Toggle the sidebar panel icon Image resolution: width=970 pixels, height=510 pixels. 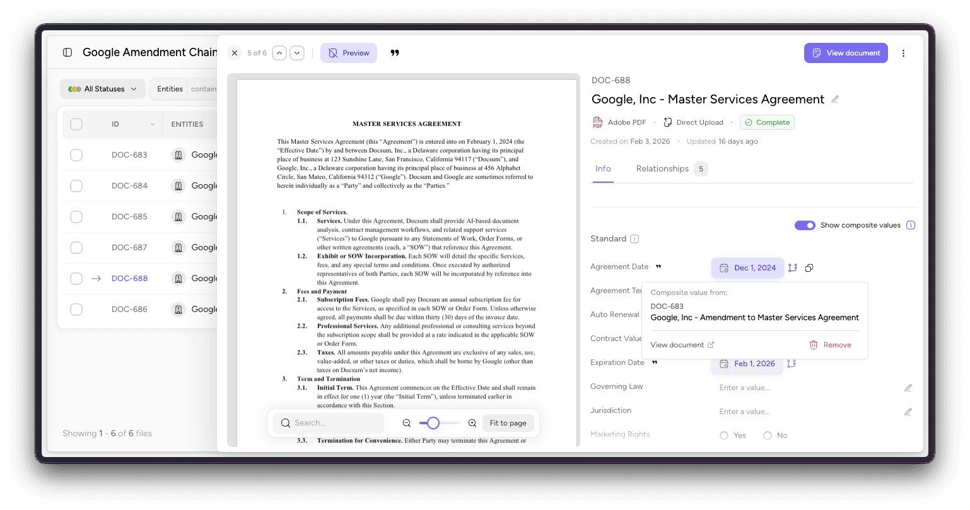(67, 52)
